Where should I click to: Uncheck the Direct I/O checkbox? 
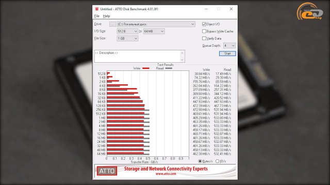tap(204, 24)
